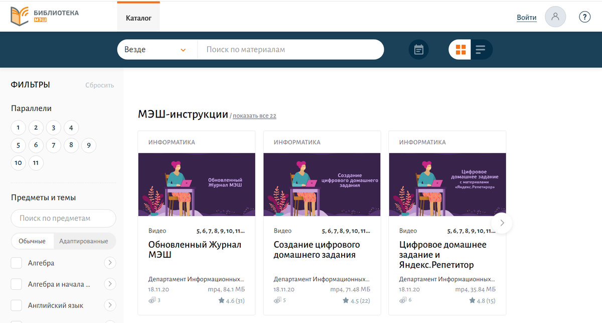Viewport: 602px width, 323px height.
Task: Select parallel grade 3
Action: tap(54, 128)
